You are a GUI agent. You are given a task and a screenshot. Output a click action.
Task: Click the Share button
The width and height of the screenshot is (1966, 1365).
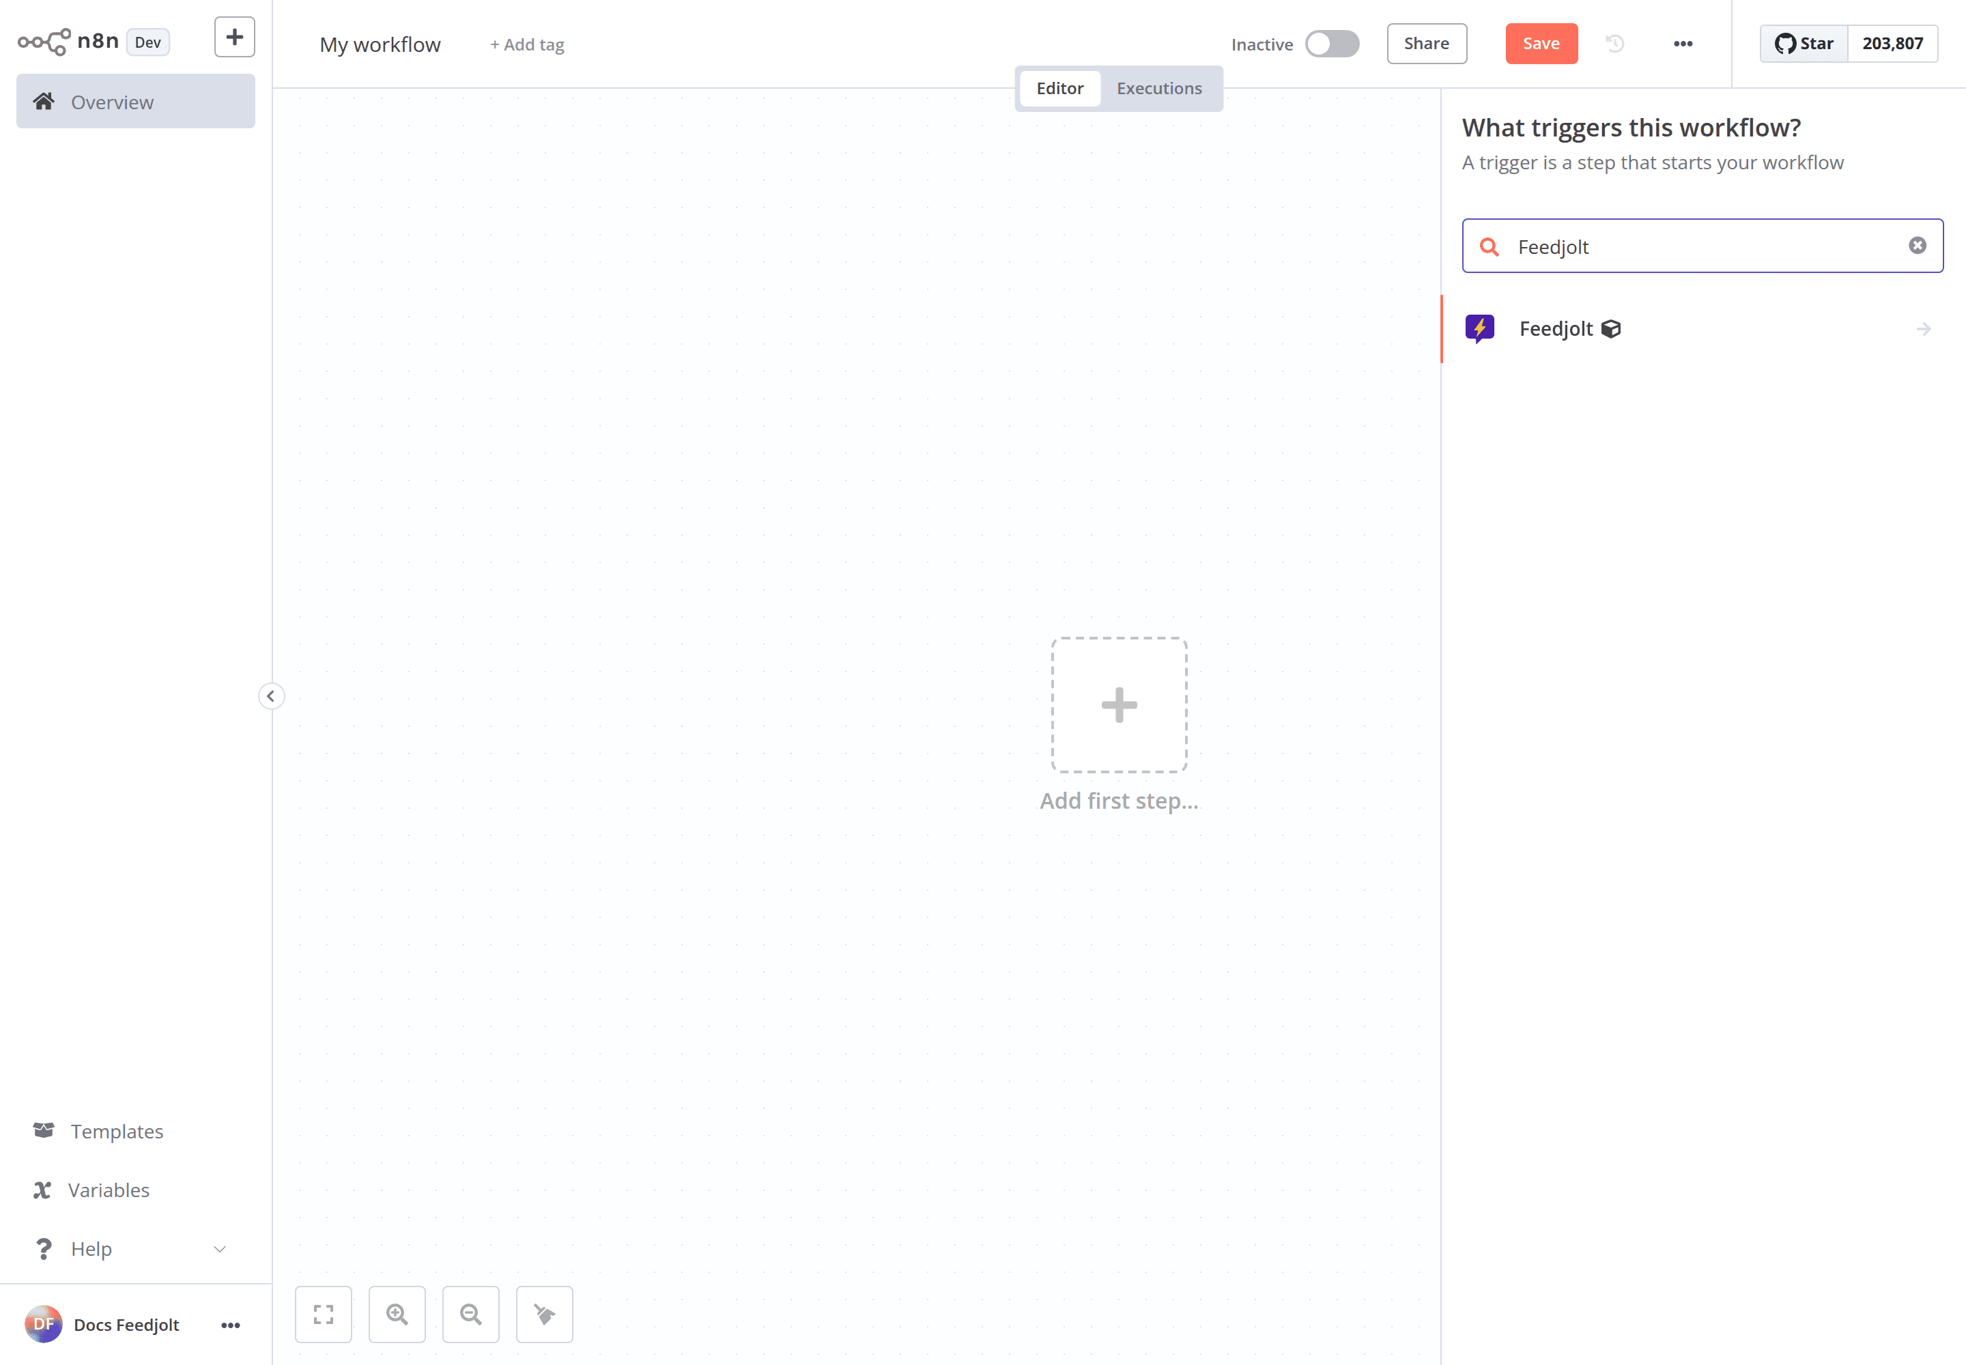pos(1426,44)
